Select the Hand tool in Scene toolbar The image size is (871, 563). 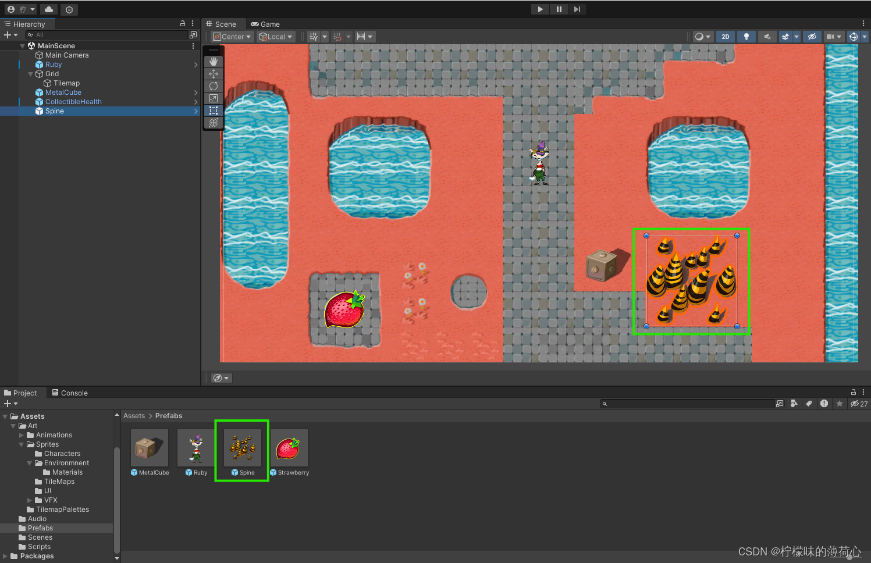pyautogui.click(x=214, y=61)
